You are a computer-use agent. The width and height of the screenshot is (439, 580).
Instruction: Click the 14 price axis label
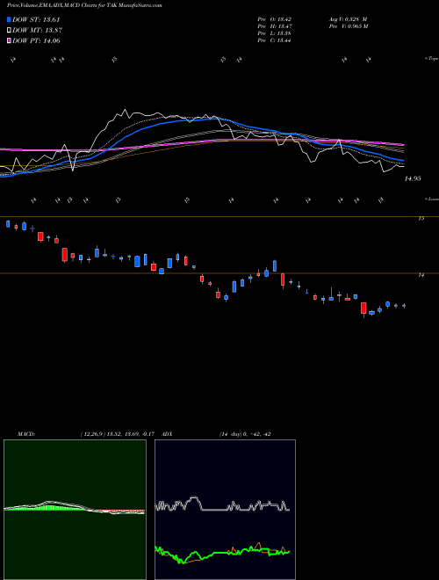click(421, 275)
